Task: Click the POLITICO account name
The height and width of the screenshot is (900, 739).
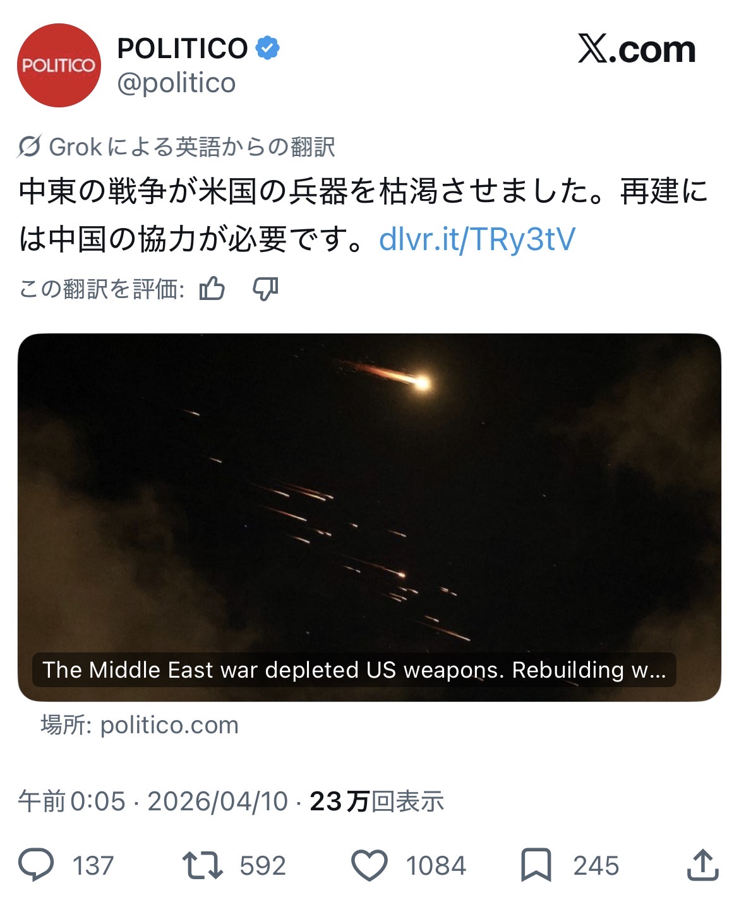Action: point(183,48)
